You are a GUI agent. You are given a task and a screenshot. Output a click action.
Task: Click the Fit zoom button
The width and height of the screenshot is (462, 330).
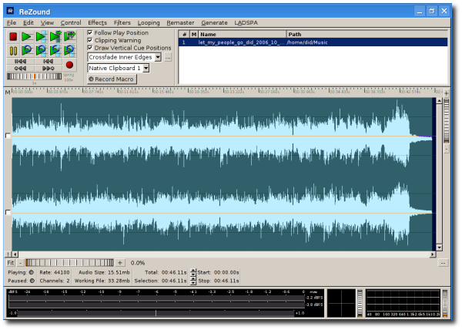coord(10,263)
